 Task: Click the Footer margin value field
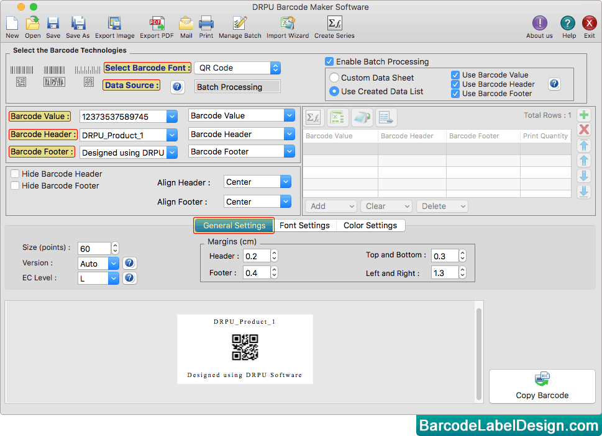(x=257, y=273)
